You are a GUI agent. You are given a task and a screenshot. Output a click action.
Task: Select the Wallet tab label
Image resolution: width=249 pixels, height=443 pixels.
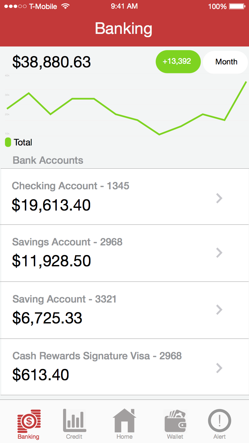175,437
